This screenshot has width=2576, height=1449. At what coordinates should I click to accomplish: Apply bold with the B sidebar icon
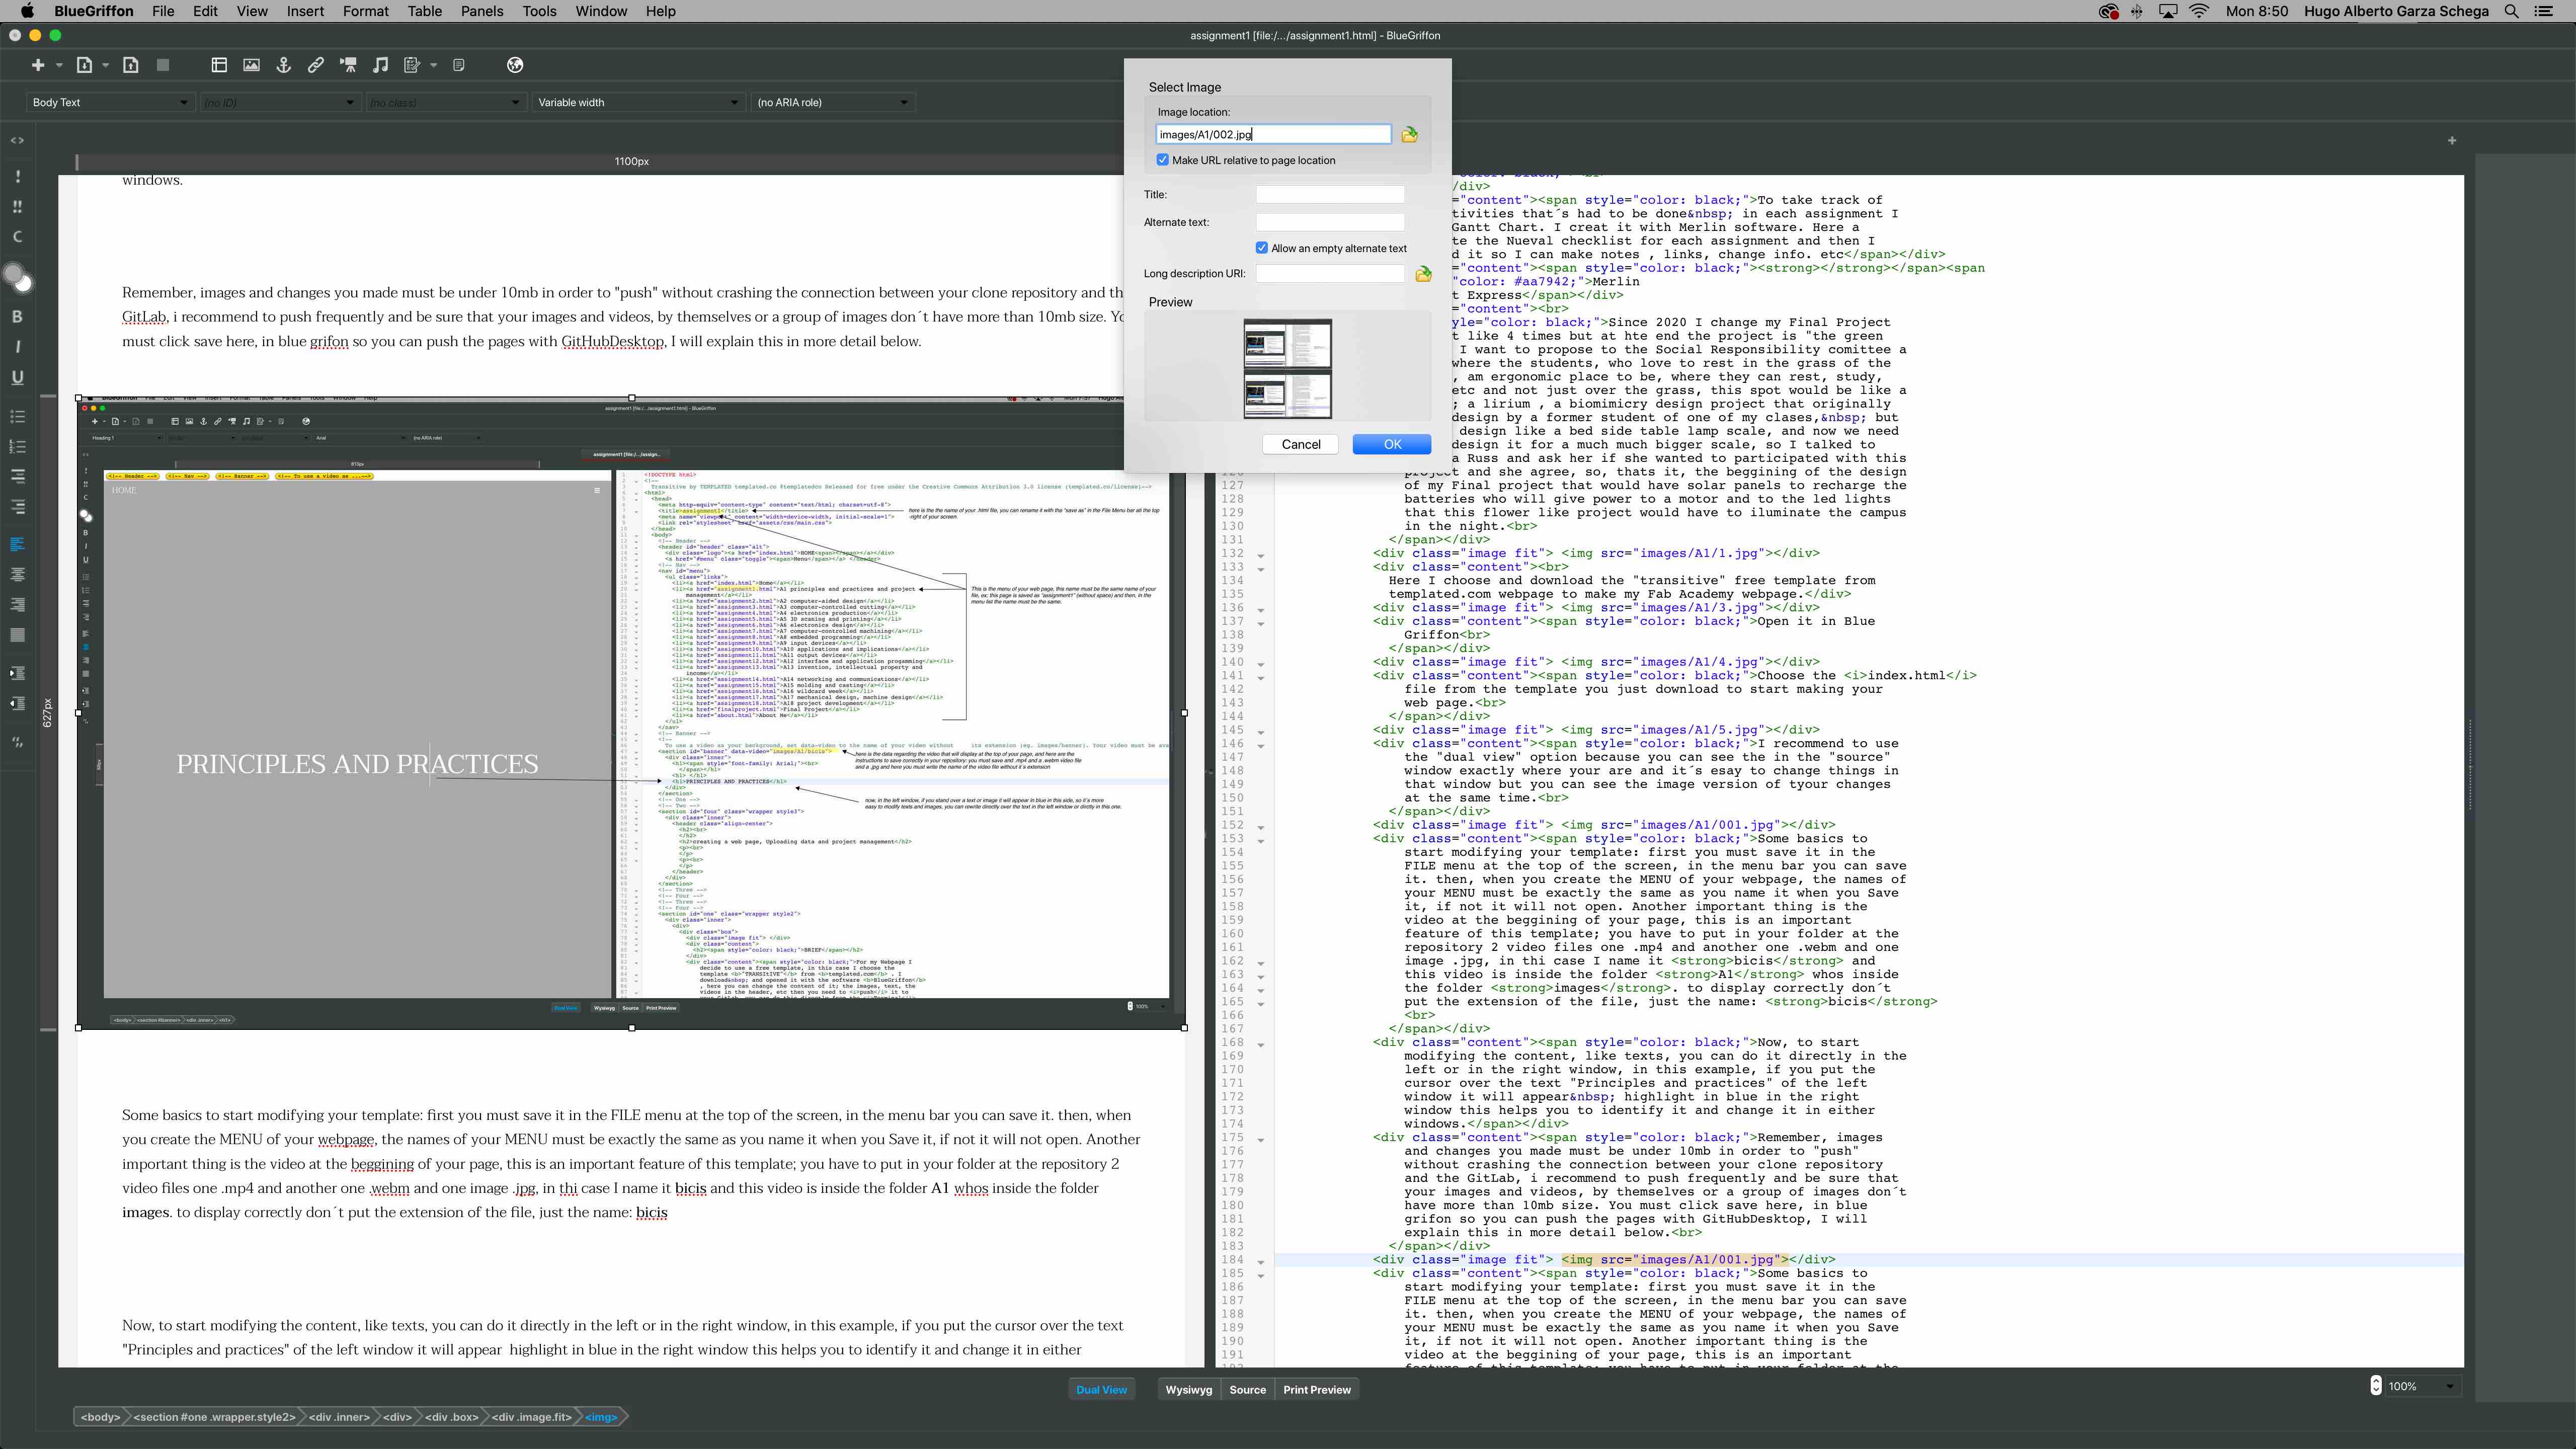point(17,316)
